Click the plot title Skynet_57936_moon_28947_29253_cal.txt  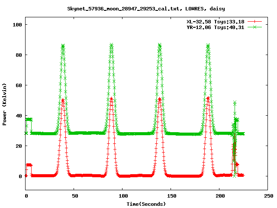[124, 9]
